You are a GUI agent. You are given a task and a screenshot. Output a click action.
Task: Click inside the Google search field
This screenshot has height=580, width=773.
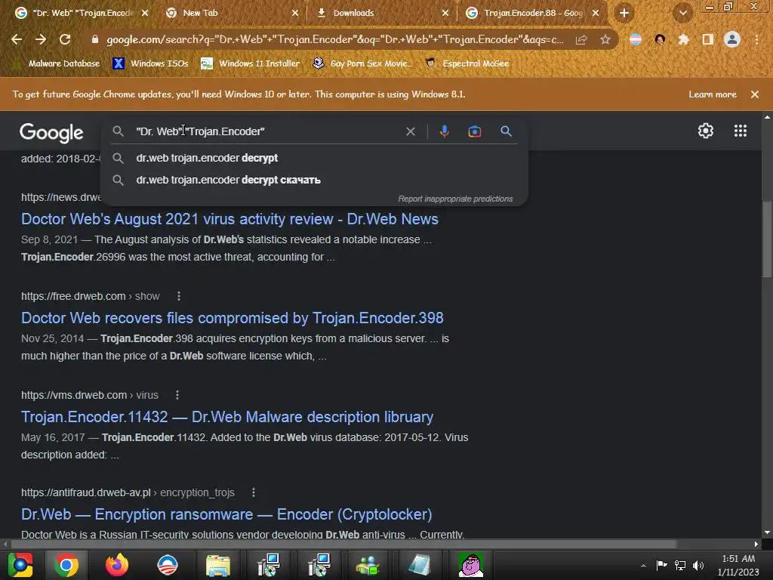tap(266, 131)
